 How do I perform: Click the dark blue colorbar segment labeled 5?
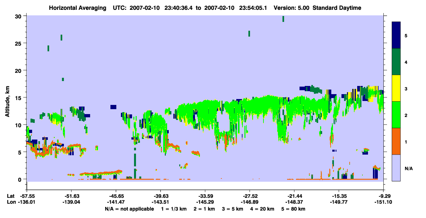[396, 35]
